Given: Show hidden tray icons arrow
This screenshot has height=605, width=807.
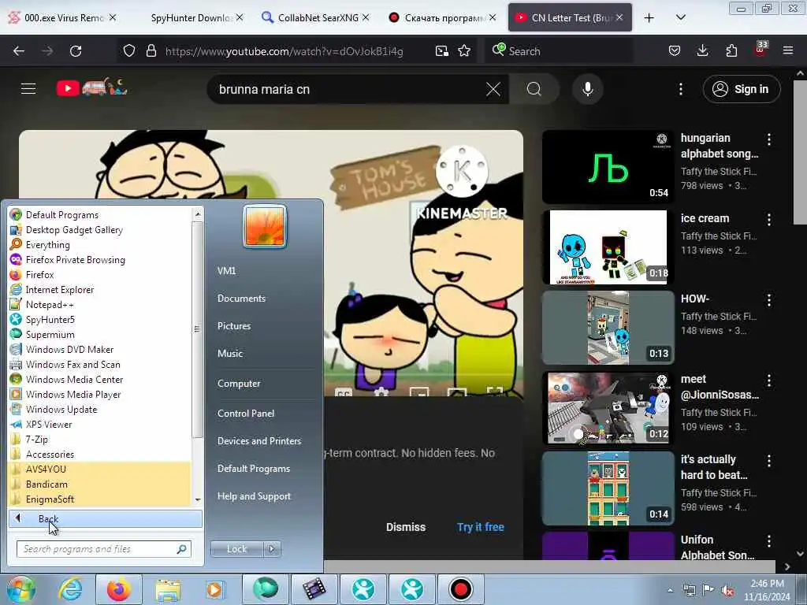Looking at the screenshot, I should (x=670, y=591).
